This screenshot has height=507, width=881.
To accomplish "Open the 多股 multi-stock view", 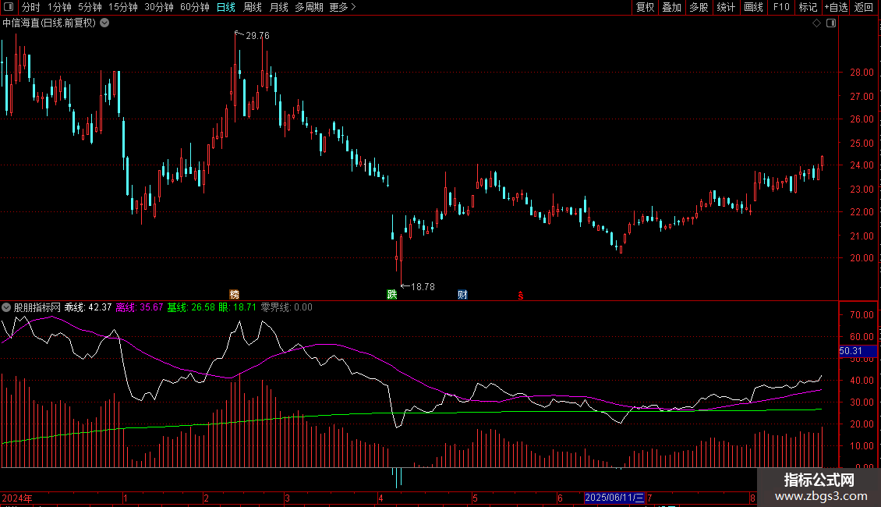I will pyautogui.click(x=699, y=7).
